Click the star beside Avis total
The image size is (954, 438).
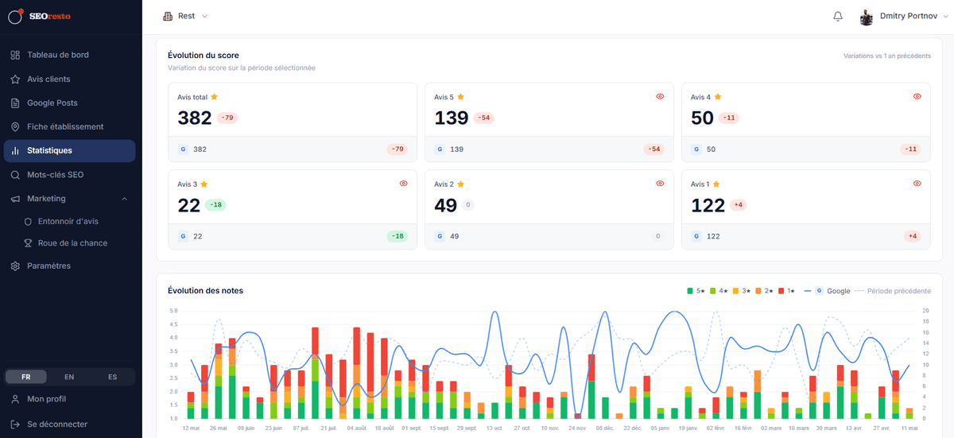tap(215, 96)
